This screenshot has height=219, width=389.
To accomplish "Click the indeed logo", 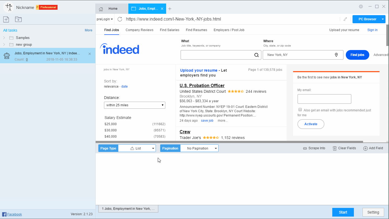I will (120, 49).
